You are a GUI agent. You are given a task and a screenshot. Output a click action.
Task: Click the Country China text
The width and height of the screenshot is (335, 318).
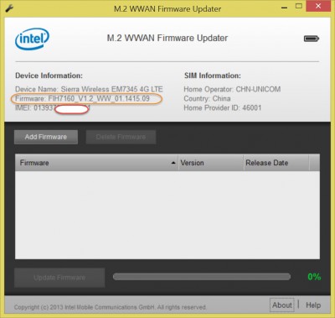click(207, 98)
